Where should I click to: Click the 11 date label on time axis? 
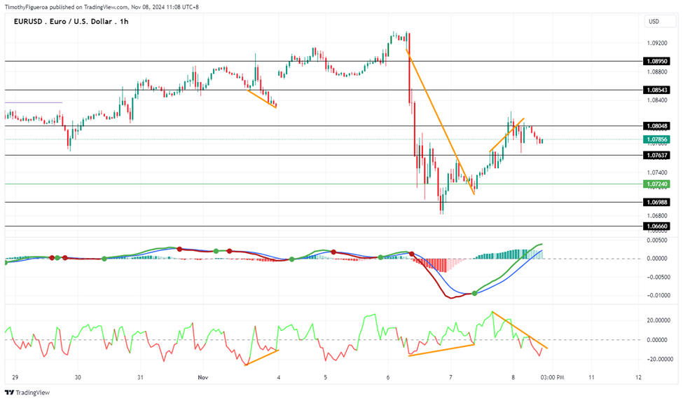[591, 377]
